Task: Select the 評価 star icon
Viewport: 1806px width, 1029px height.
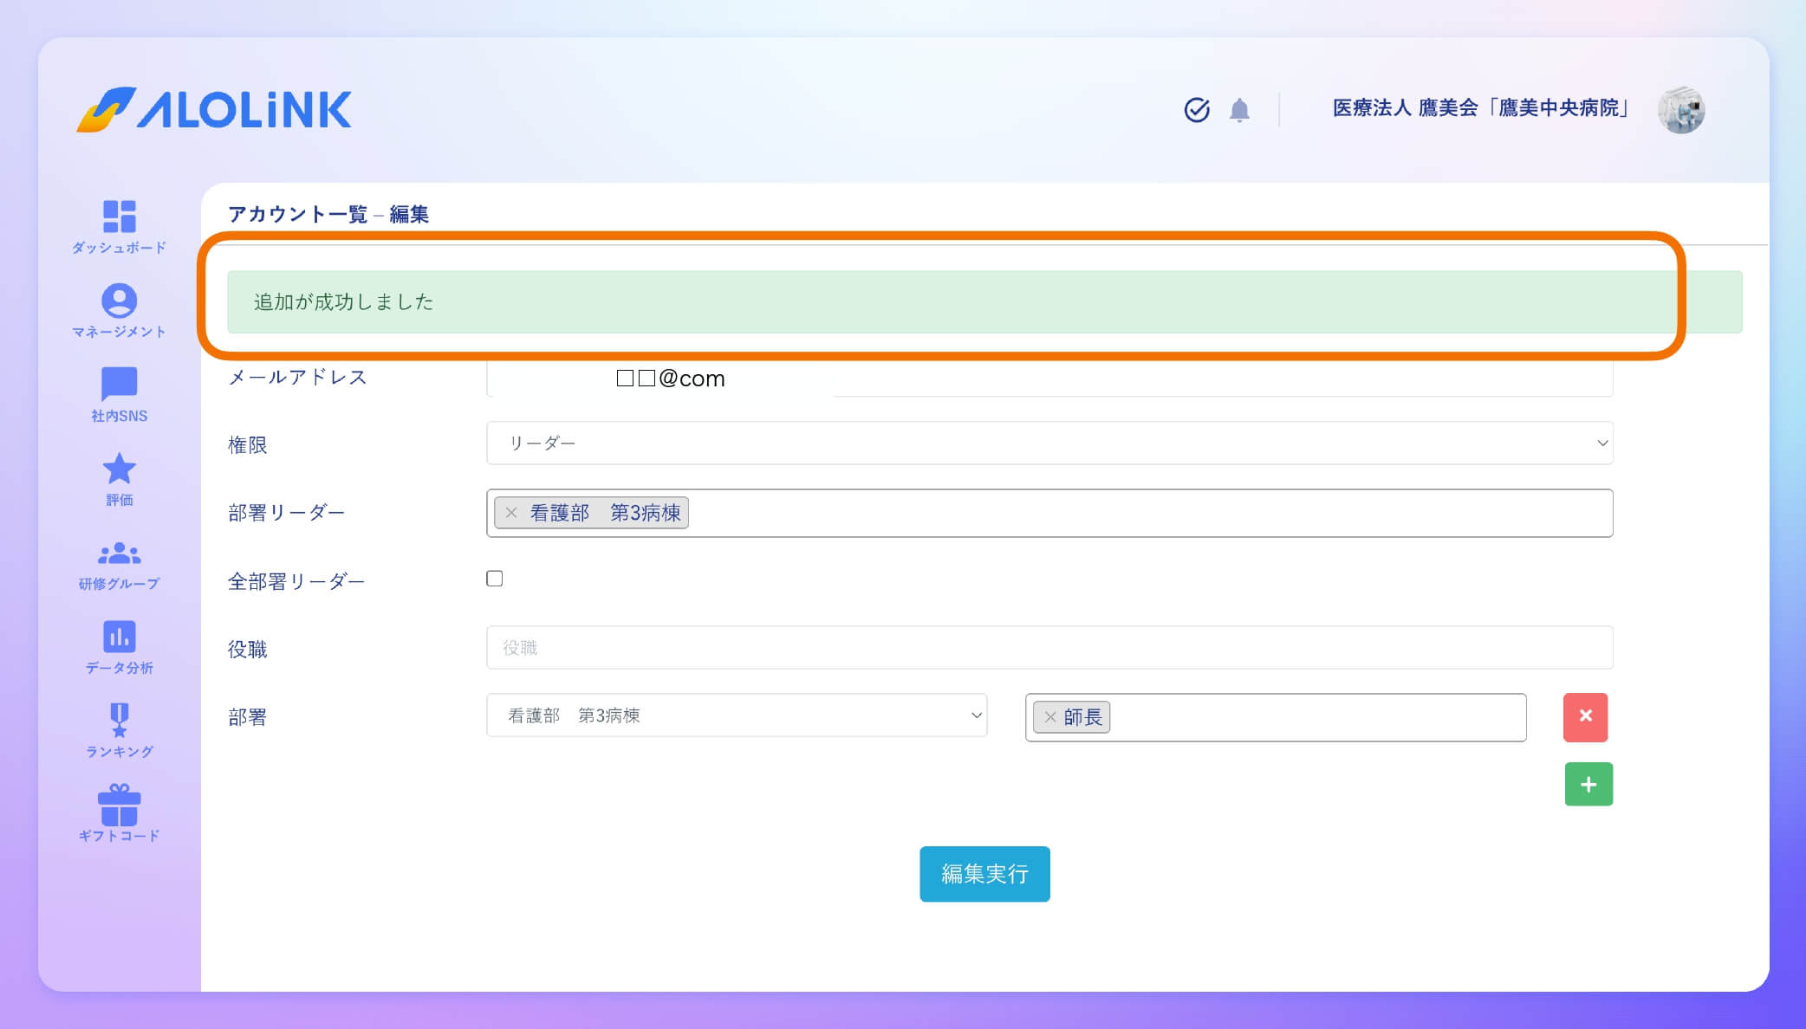Action: pos(119,469)
